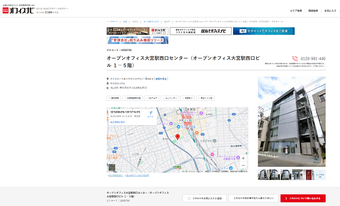Image resolution: width=340 pixels, height=206 pixels.
Task: Click the red inquire about this building button
Action: [303, 198]
